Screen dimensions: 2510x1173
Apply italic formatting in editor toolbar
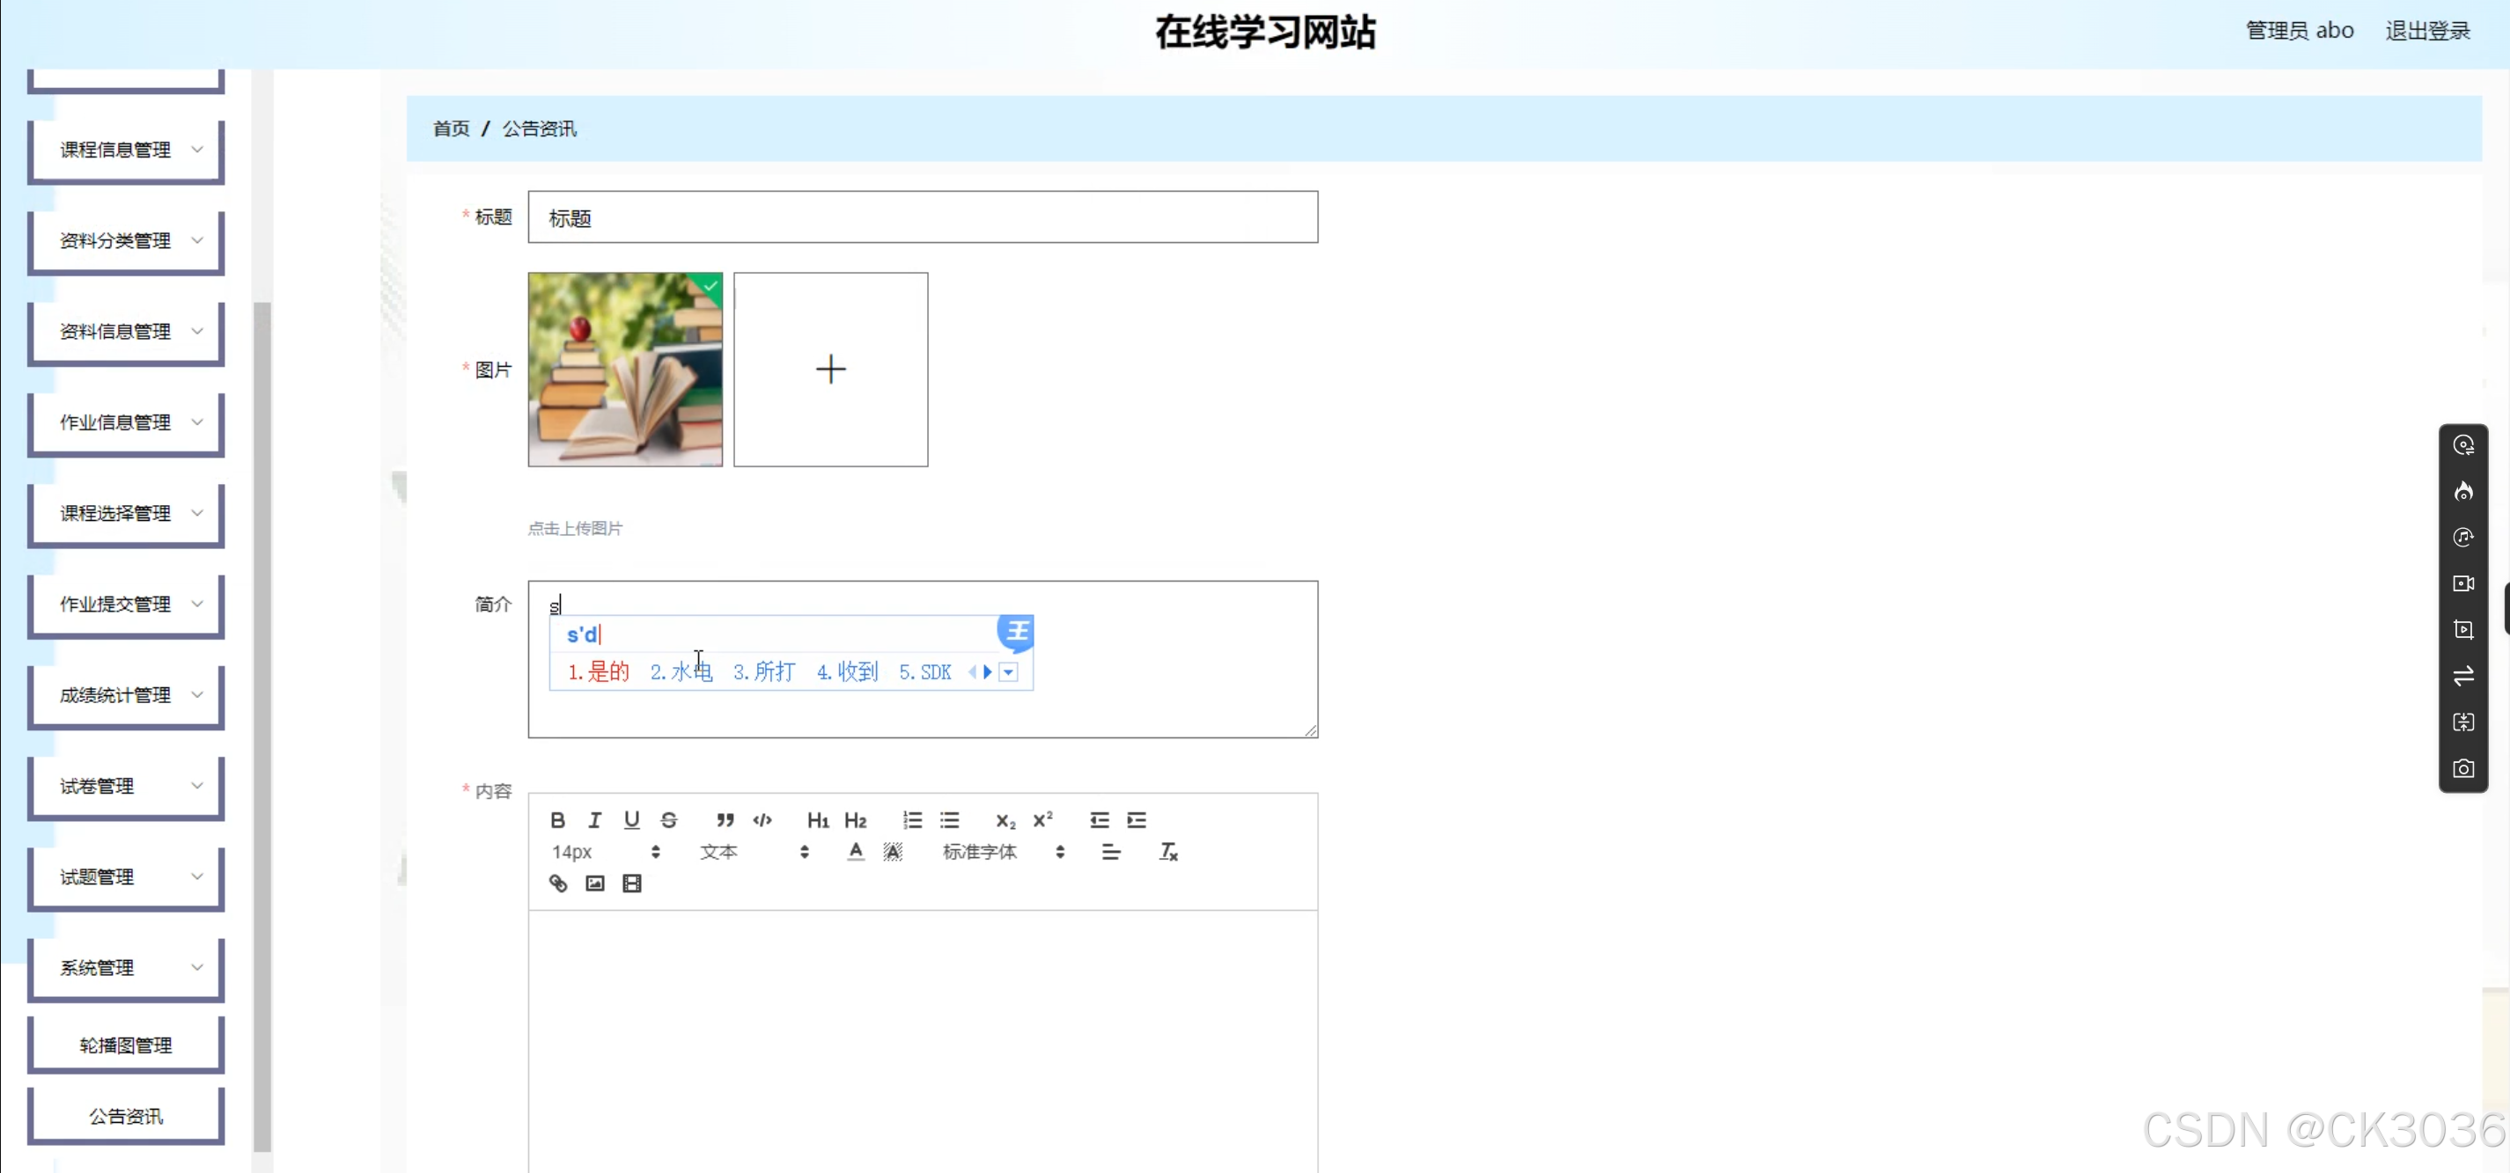click(594, 820)
